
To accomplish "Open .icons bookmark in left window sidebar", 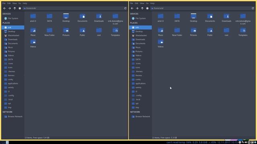I will (x=13, y=64).
